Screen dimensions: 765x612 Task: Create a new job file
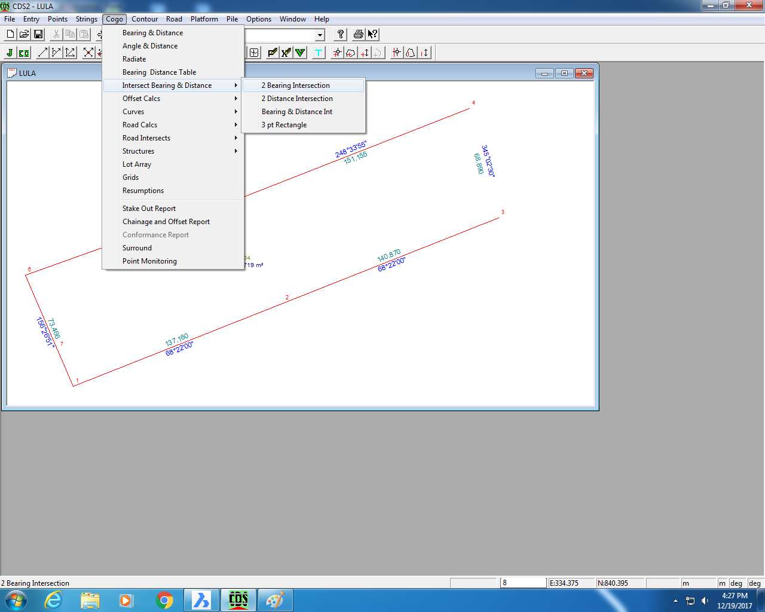pos(10,34)
